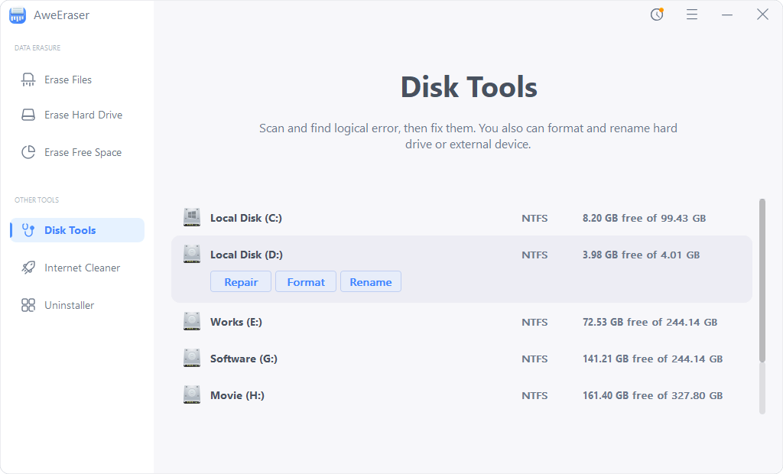Click the Erase Free Space pie icon
783x474 pixels.
pos(28,152)
